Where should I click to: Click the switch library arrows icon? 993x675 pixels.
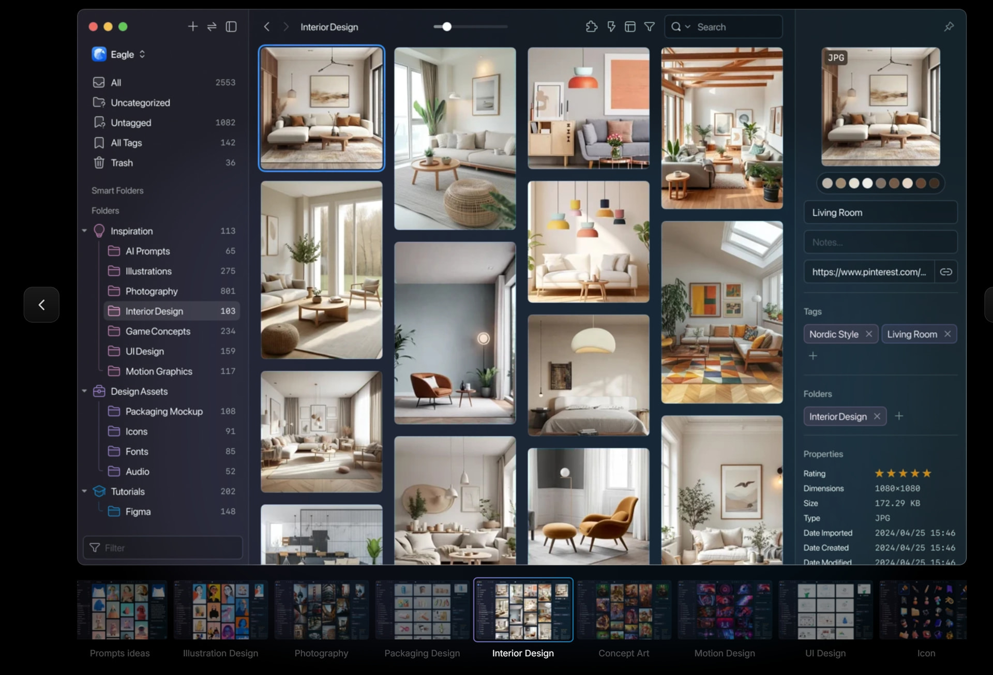(212, 26)
